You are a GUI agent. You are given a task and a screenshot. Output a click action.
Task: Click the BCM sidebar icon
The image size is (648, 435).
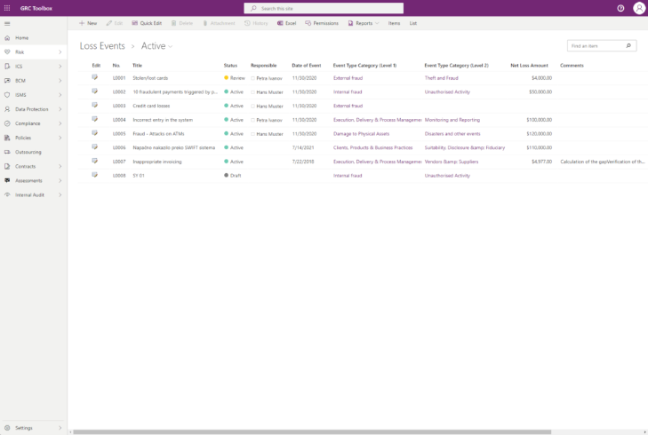pyautogui.click(x=7, y=81)
